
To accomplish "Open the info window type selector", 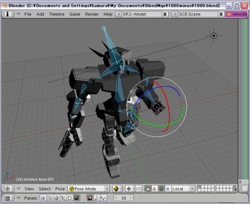I will coord(9,14).
